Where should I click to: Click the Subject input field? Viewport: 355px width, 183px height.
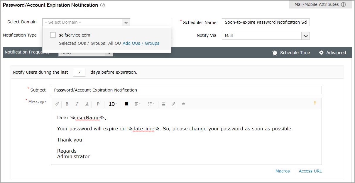coord(186,90)
